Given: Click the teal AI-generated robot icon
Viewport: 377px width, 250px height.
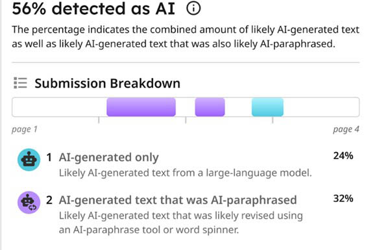Looking at the screenshot, I should (29, 160).
